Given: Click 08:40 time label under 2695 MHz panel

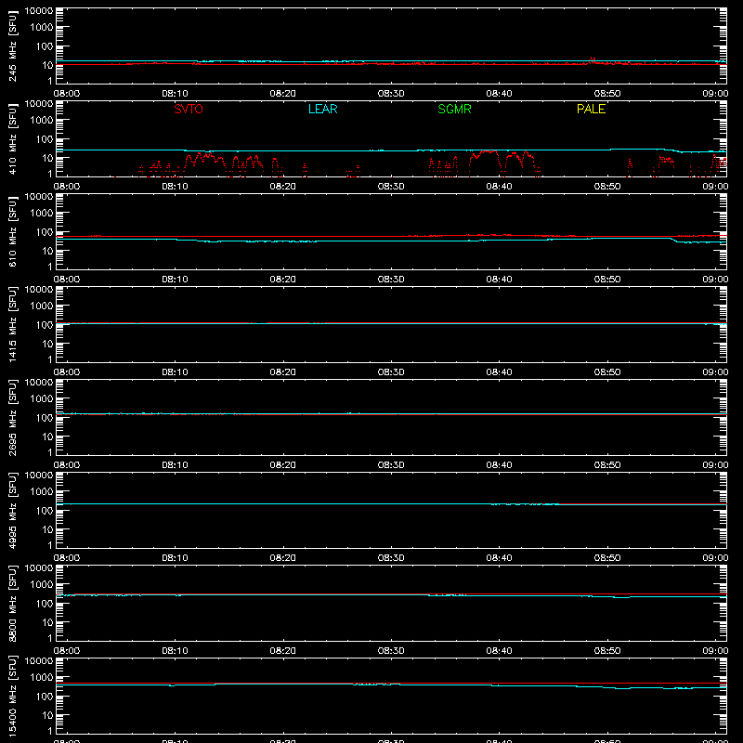Looking at the screenshot, I should coord(499,465).
